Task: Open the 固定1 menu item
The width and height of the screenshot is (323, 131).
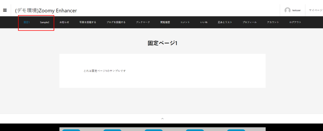Action: pyautogui.click(x=26, y=22)
